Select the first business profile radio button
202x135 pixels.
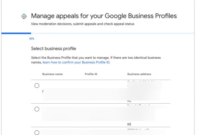point(37,85)
